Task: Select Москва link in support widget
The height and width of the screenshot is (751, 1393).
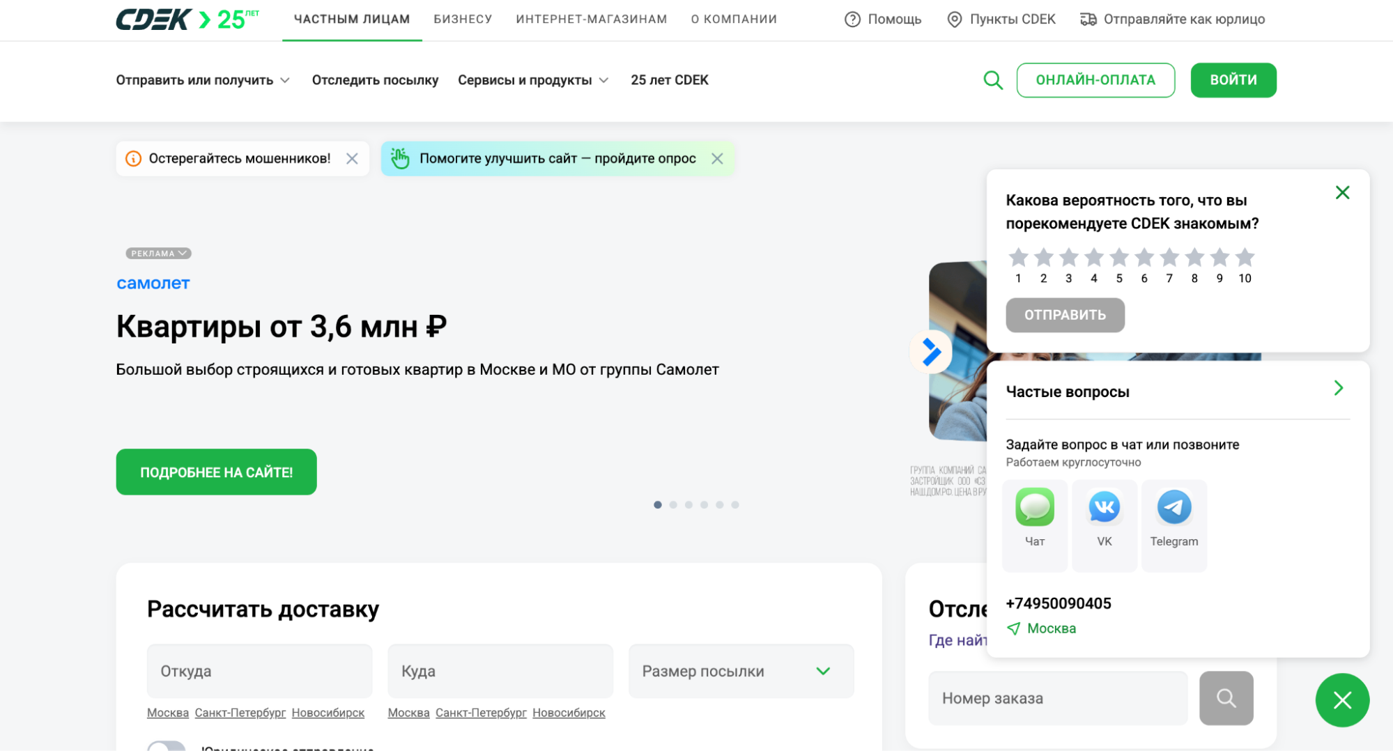Action: click(1051, 628)
